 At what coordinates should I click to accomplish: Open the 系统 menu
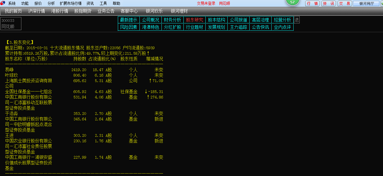tap(12, 3)
